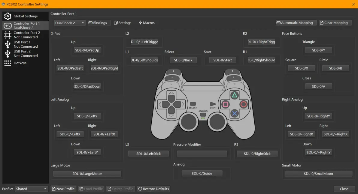
Task: Rebind Left Analog Down SDL-0/+LeftY
Action: coord(87,152)
